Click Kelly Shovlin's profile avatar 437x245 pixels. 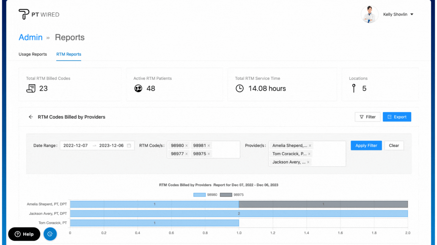pyautogui.click(x=369, y=14)
